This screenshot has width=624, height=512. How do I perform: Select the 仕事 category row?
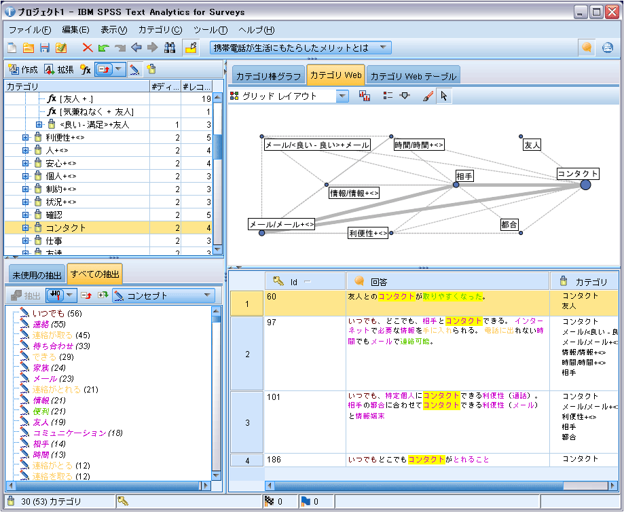point(108,241)
